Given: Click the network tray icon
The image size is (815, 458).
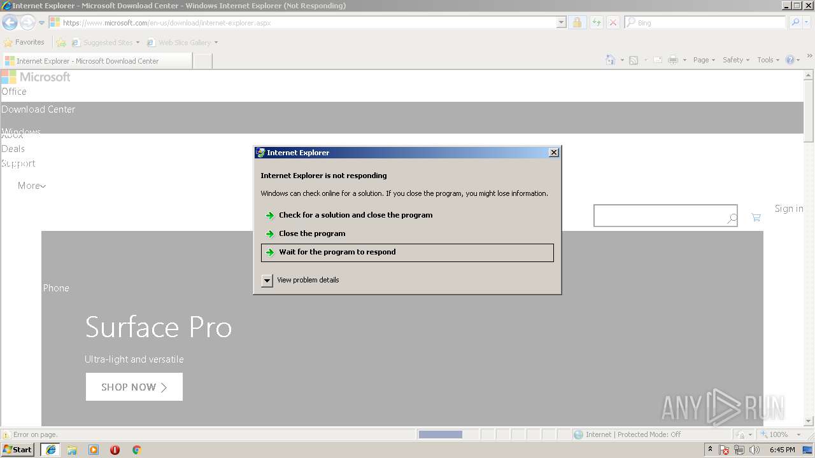Looking at the screenshot, I should tap(739, 450).
